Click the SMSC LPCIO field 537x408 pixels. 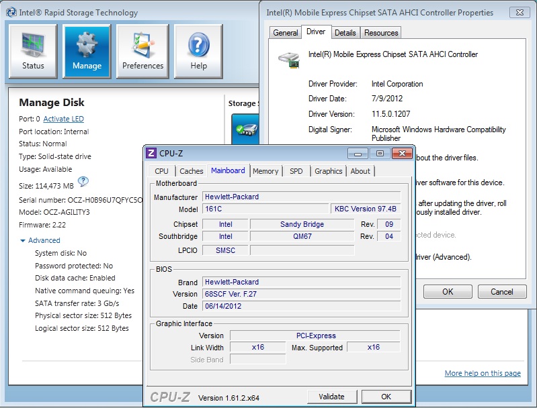tap(225, 250)
